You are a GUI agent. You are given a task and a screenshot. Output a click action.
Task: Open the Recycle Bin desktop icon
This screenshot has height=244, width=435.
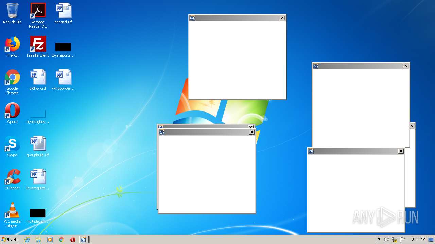pos(12,14)
